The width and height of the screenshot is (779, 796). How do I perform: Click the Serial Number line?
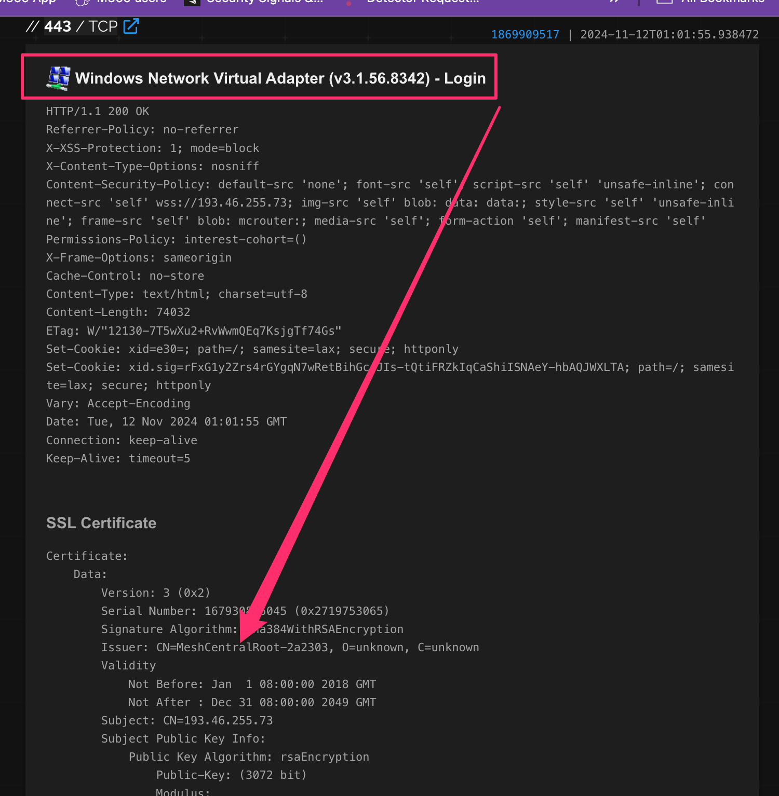(245, 611)
